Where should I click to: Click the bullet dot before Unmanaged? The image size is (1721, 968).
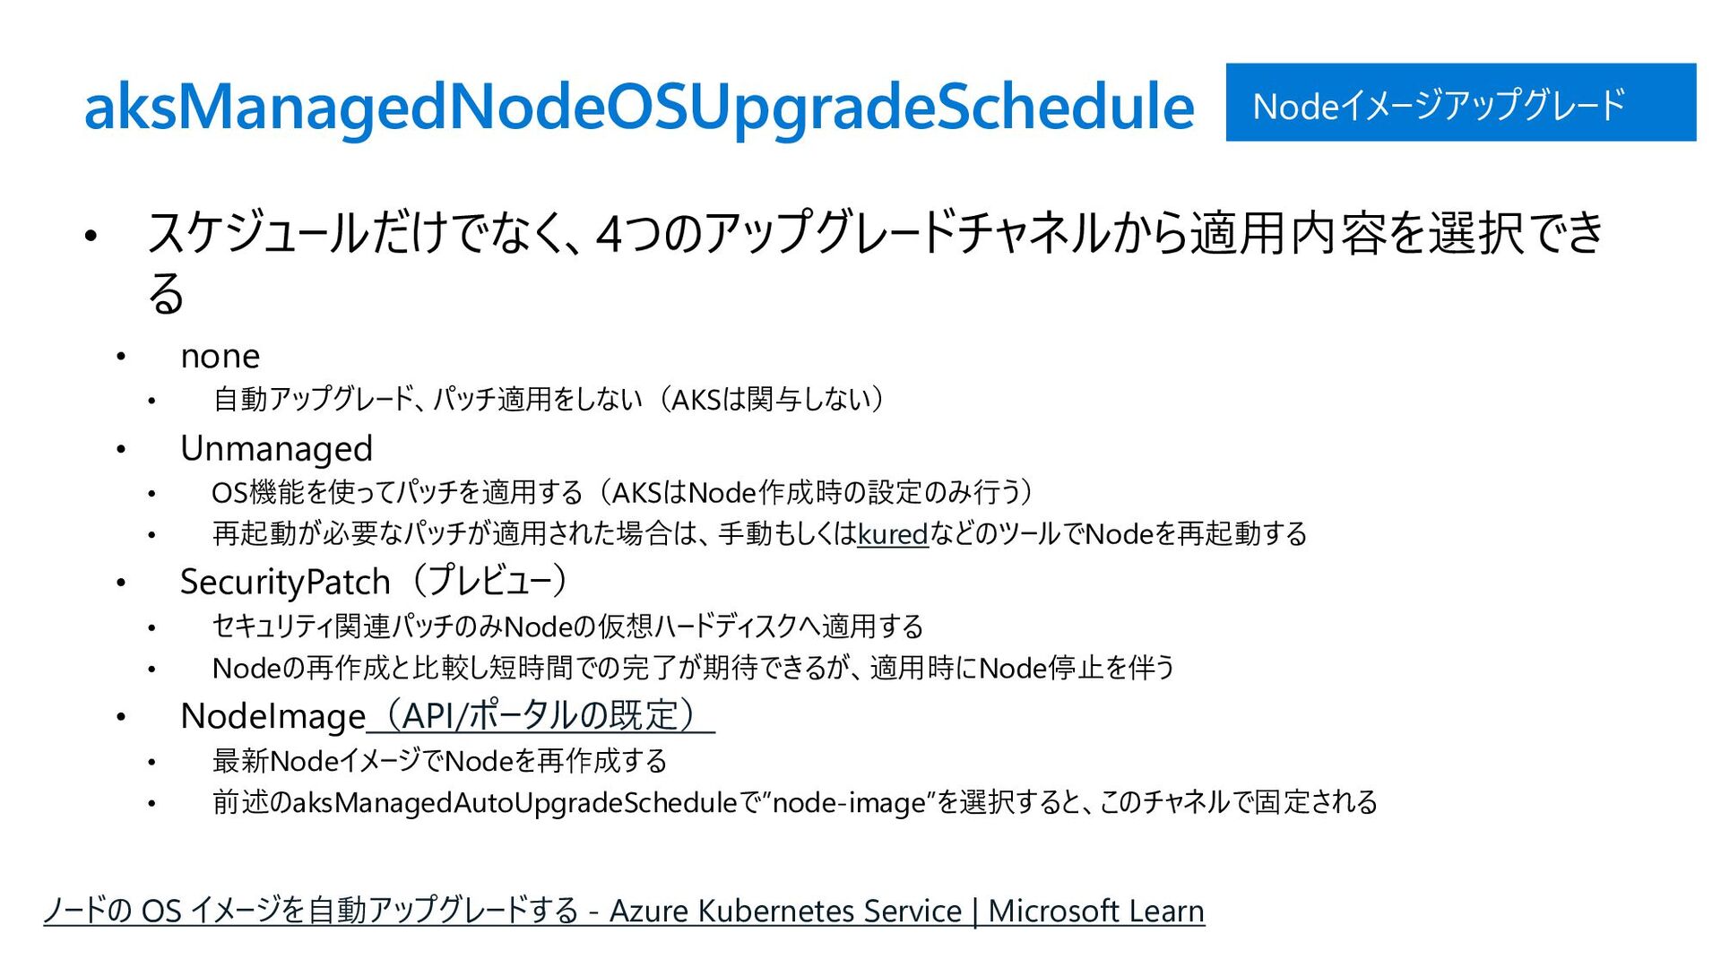[x=121, y=449]
